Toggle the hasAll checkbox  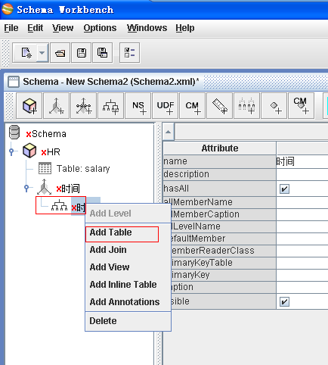tap(284, 189)
